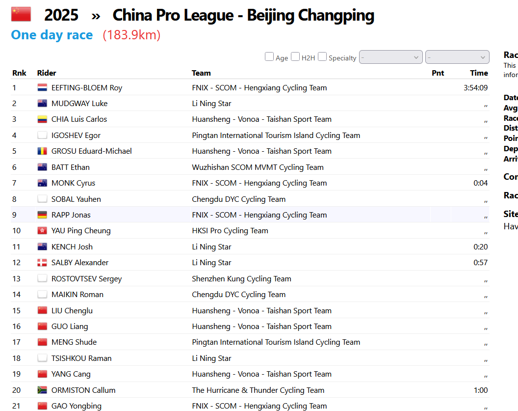The image size is (518, 411).
Task: Check the Specialty checkbox
Action: pyautogui.click(x=322, y=57)
